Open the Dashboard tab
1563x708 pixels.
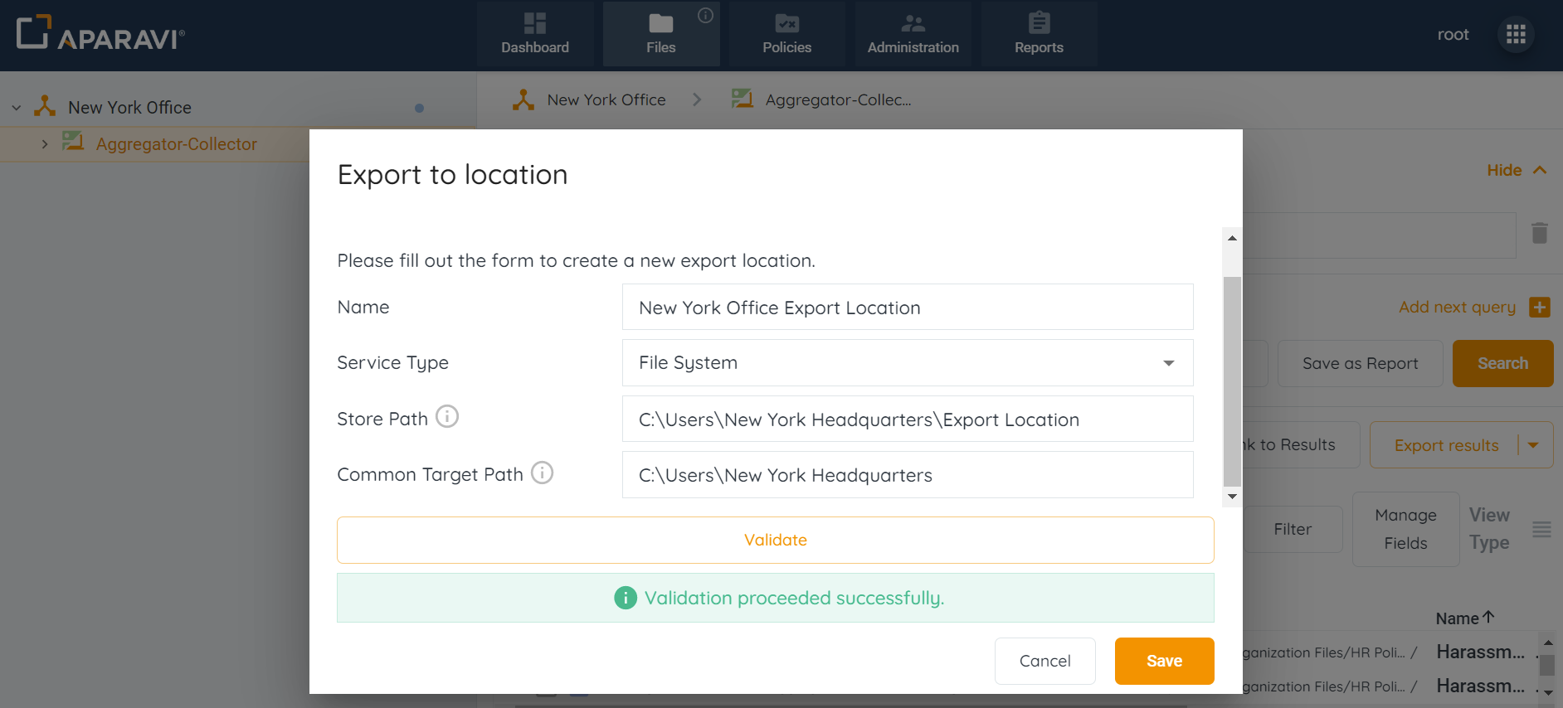[x=535, y=34]
